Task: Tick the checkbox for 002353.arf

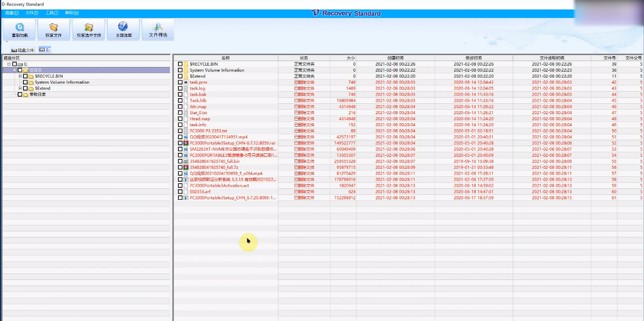Action: coord(180,191)
